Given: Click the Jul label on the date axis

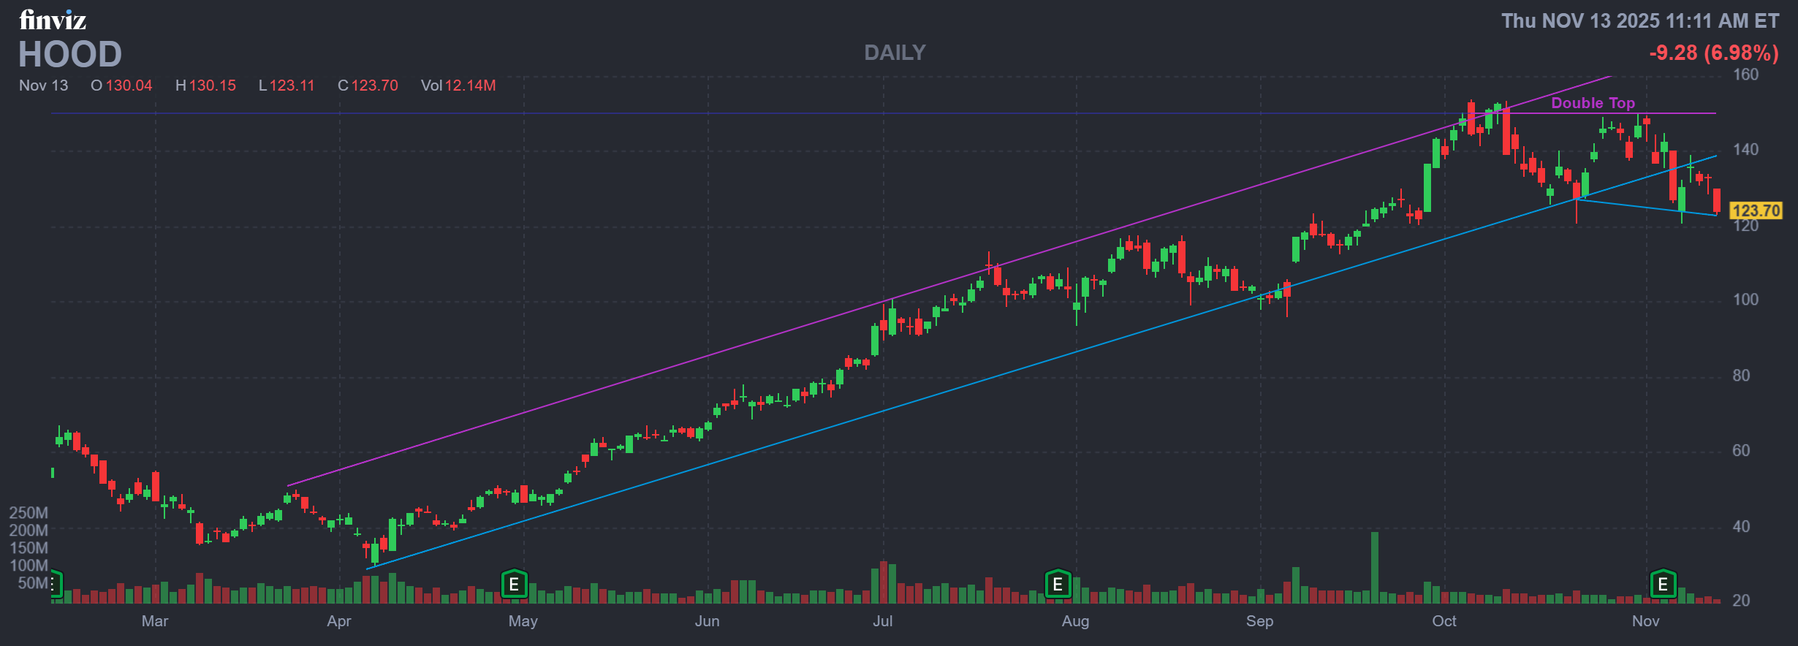Looking at the screenshot, I should 883,621.
